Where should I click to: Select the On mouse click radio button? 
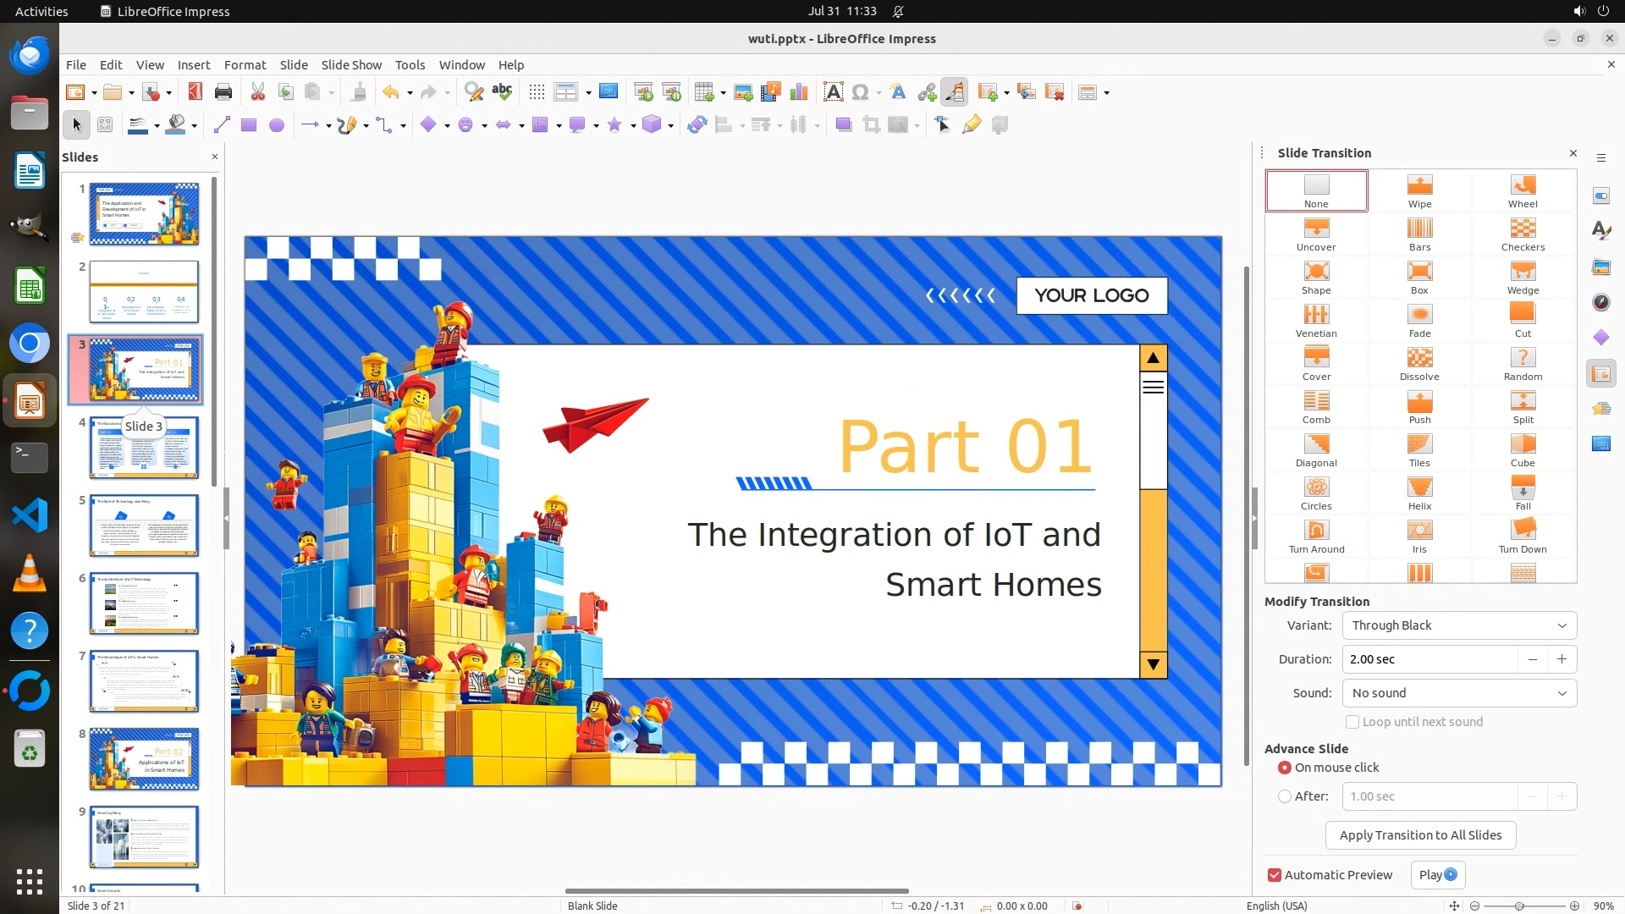pyautogui.click(x=1285, y=768)
